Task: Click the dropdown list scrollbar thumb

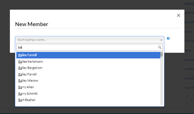Action: click(162, 54)
